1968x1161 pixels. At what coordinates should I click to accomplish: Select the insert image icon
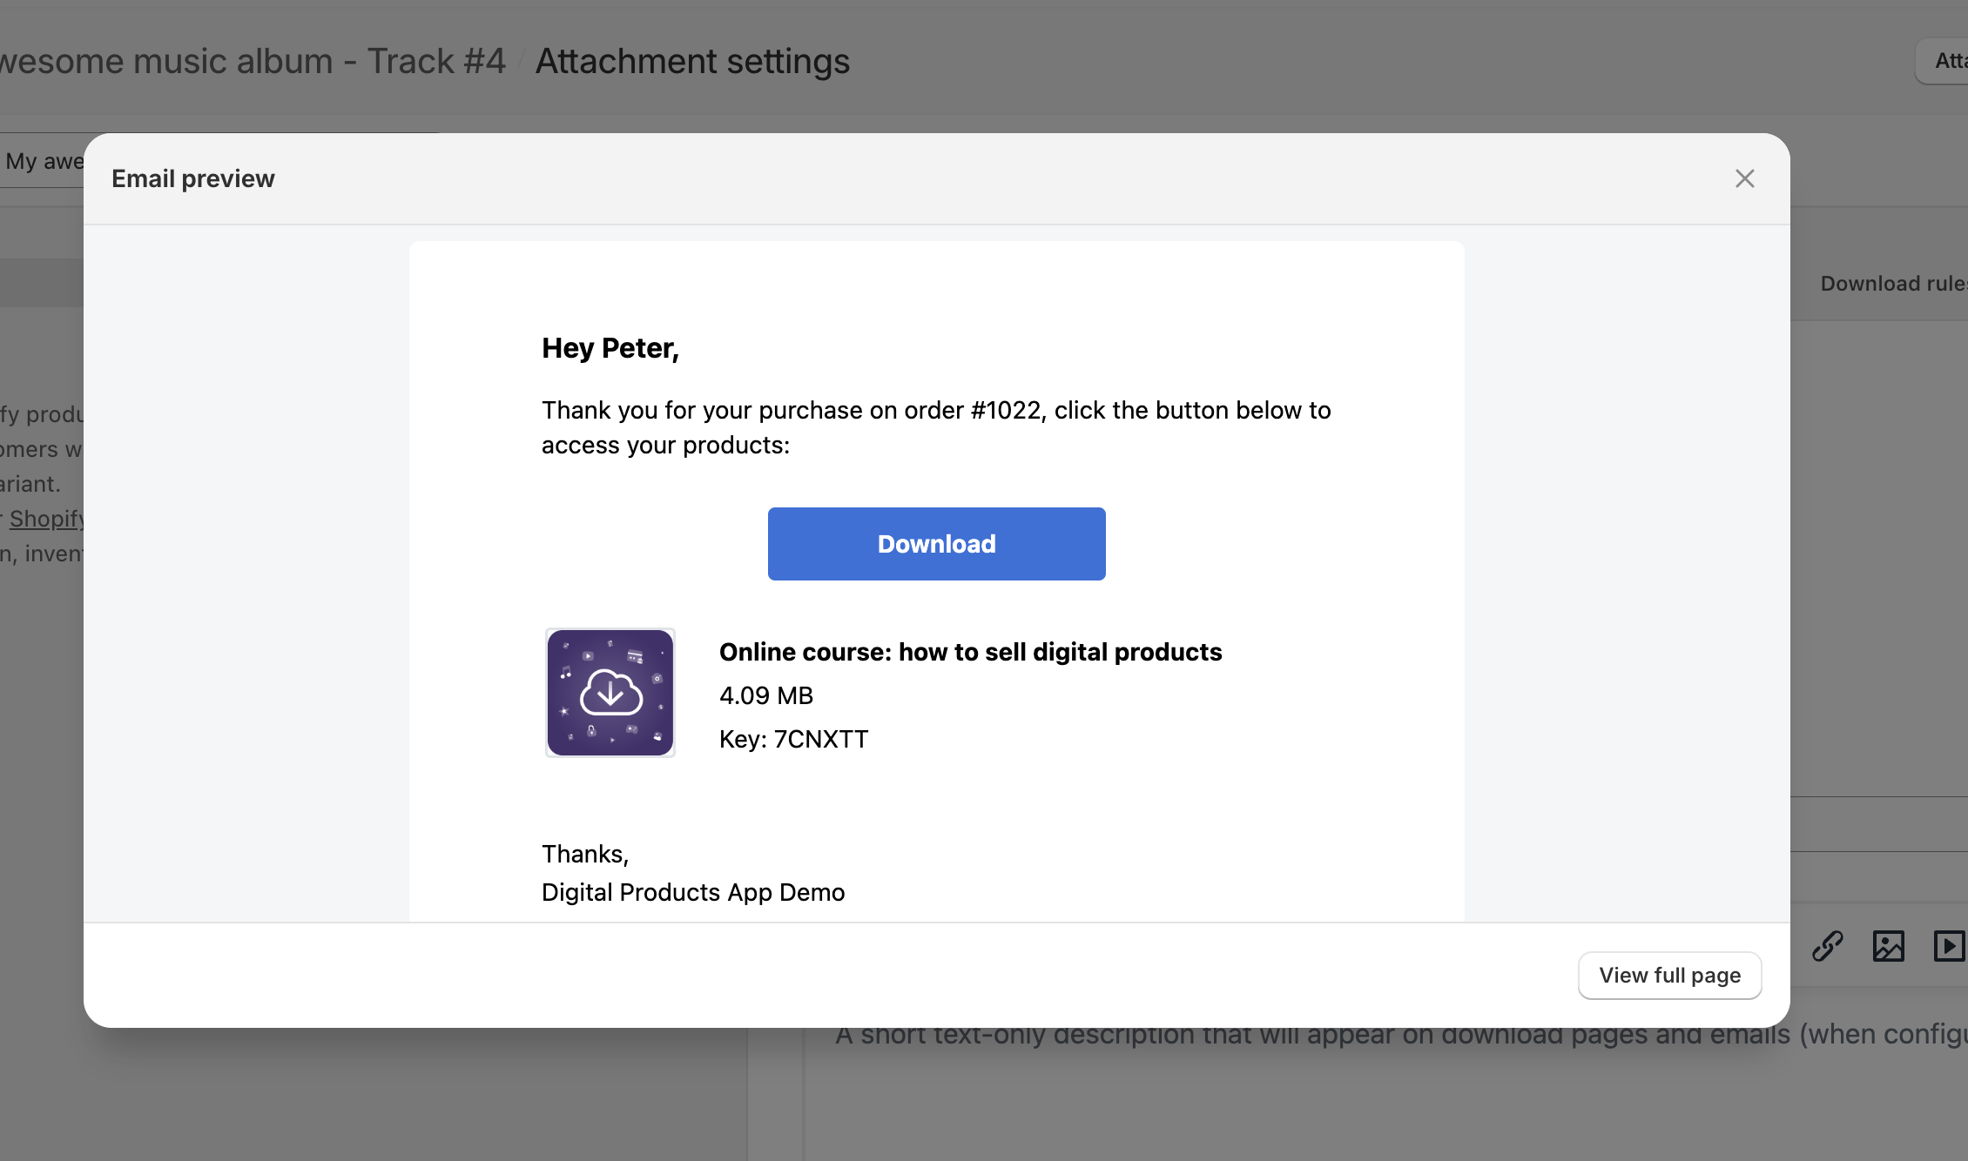pyautogui.click(x=1889, y=946)
